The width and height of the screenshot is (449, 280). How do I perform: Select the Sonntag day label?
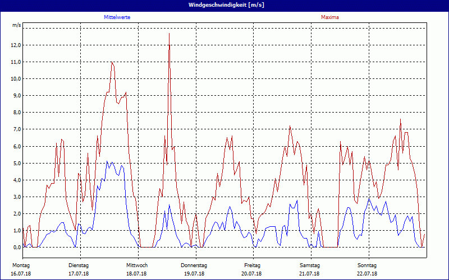tap(368, 265)
